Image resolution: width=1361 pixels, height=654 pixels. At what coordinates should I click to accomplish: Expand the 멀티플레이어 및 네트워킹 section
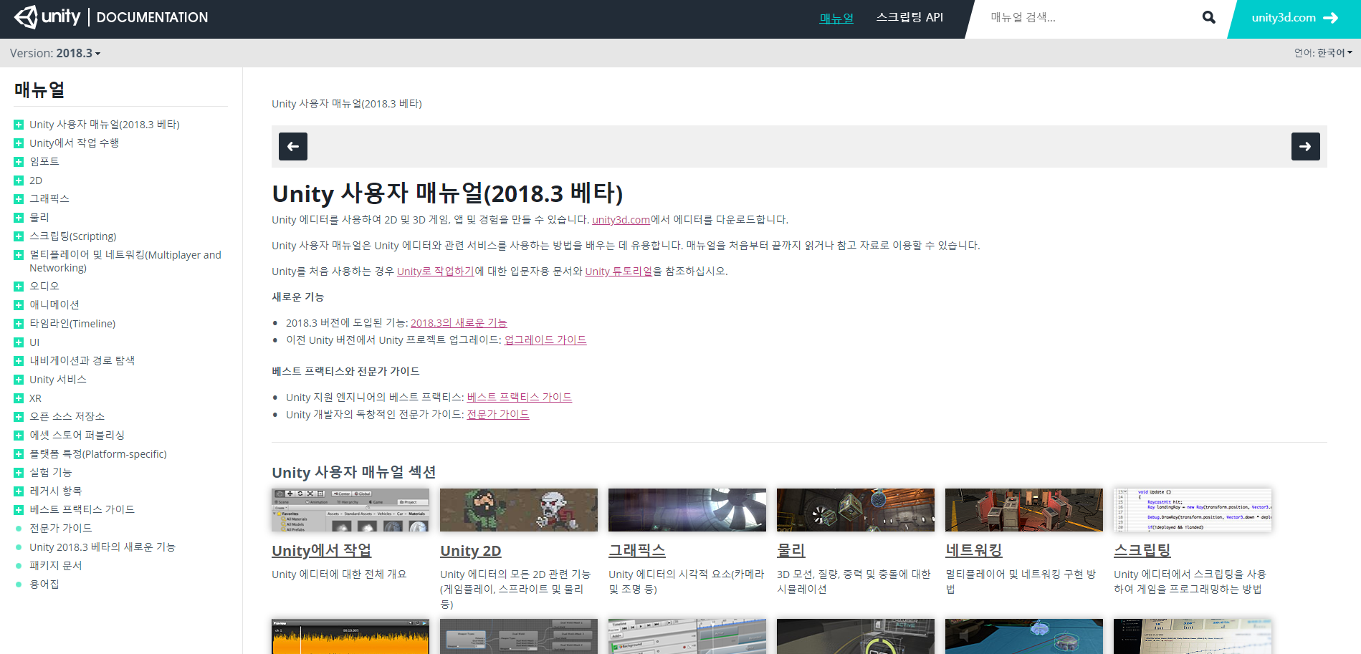(x=19, y=255)
